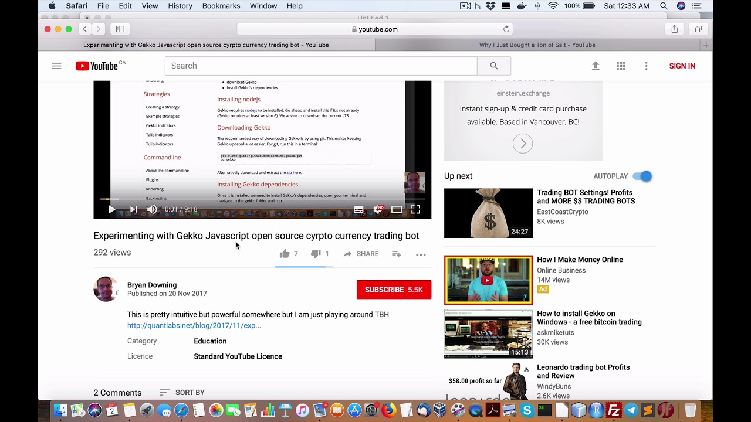This screenshot has height=422, width=751.
Task: Open the YouTube hamburger guide menu
Action: [x=56, y=66]
